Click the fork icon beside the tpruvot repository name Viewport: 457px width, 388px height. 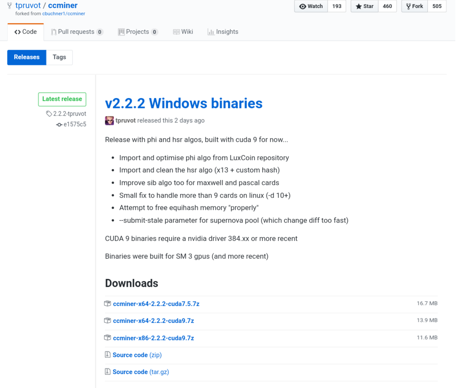(10, 5)
